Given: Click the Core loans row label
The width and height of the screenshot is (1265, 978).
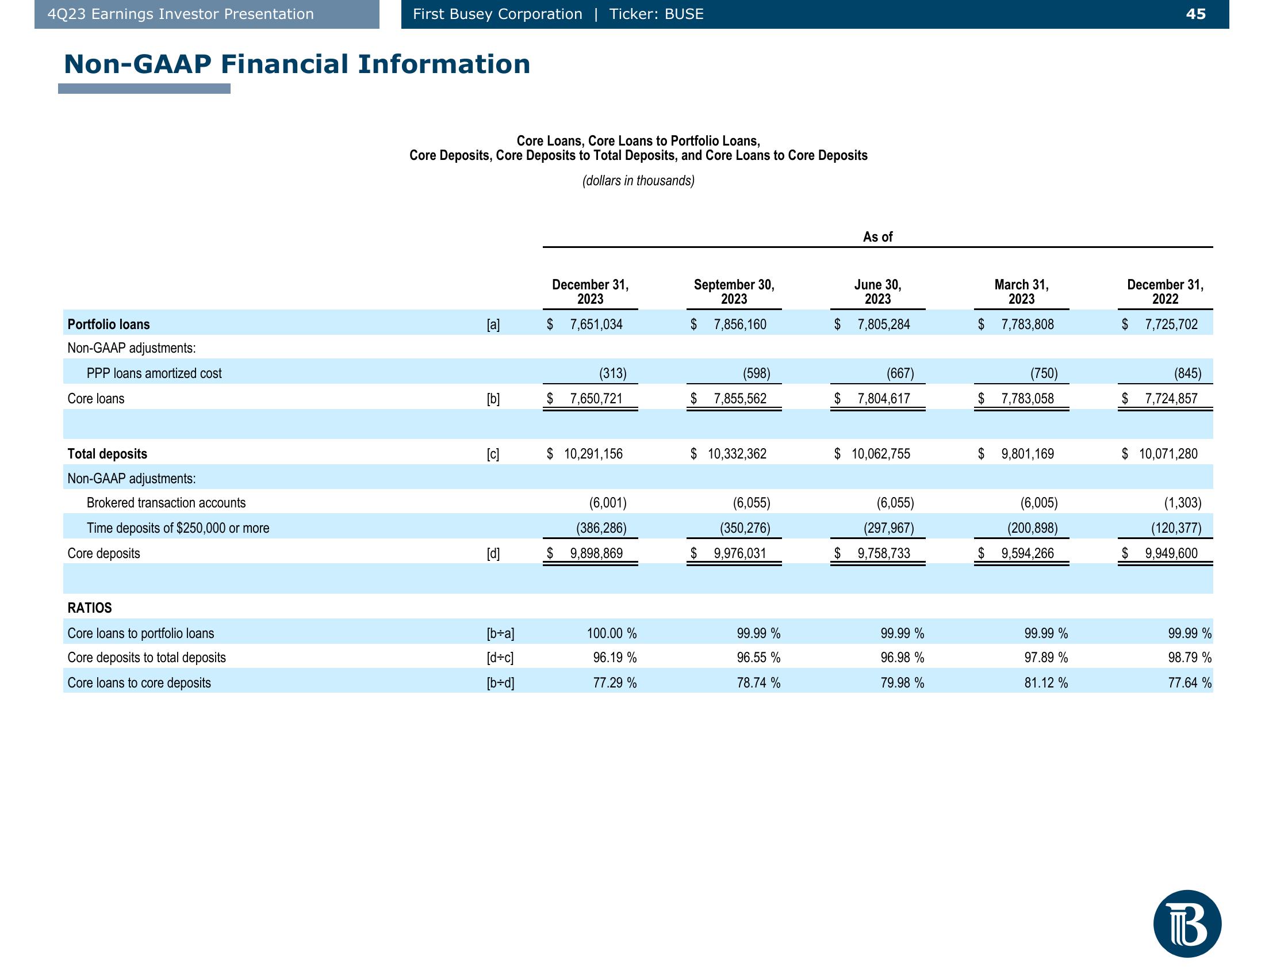Looking at the screenshot, I should pyautogui.click(x=95, y=399).
